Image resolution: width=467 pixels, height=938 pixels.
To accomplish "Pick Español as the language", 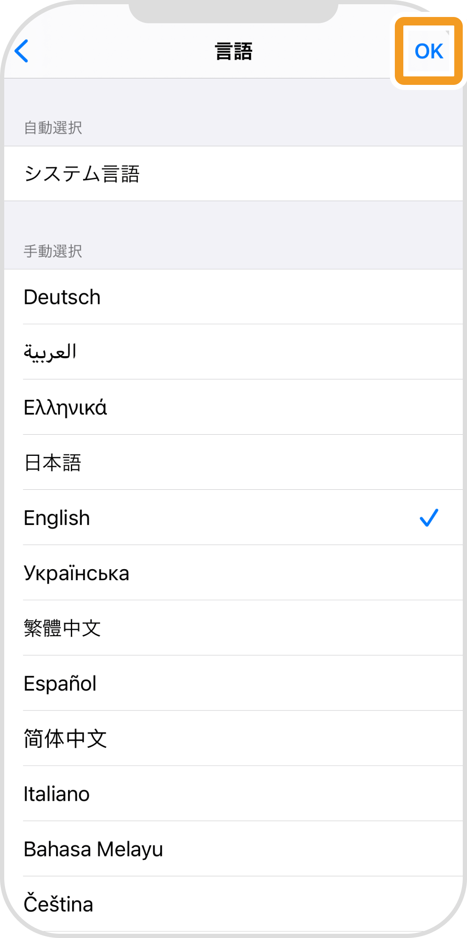I will click(60, 683).
